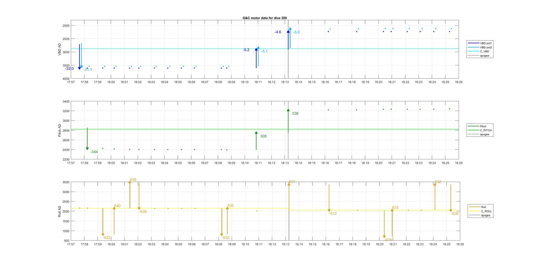Click the '2200' tick on Pitch axis

tap(65, 159)
